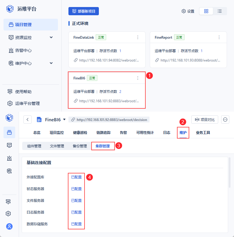Click 已配置 link for 外接配置库
The height and width of the screenshot is (237, 234).
76,177
